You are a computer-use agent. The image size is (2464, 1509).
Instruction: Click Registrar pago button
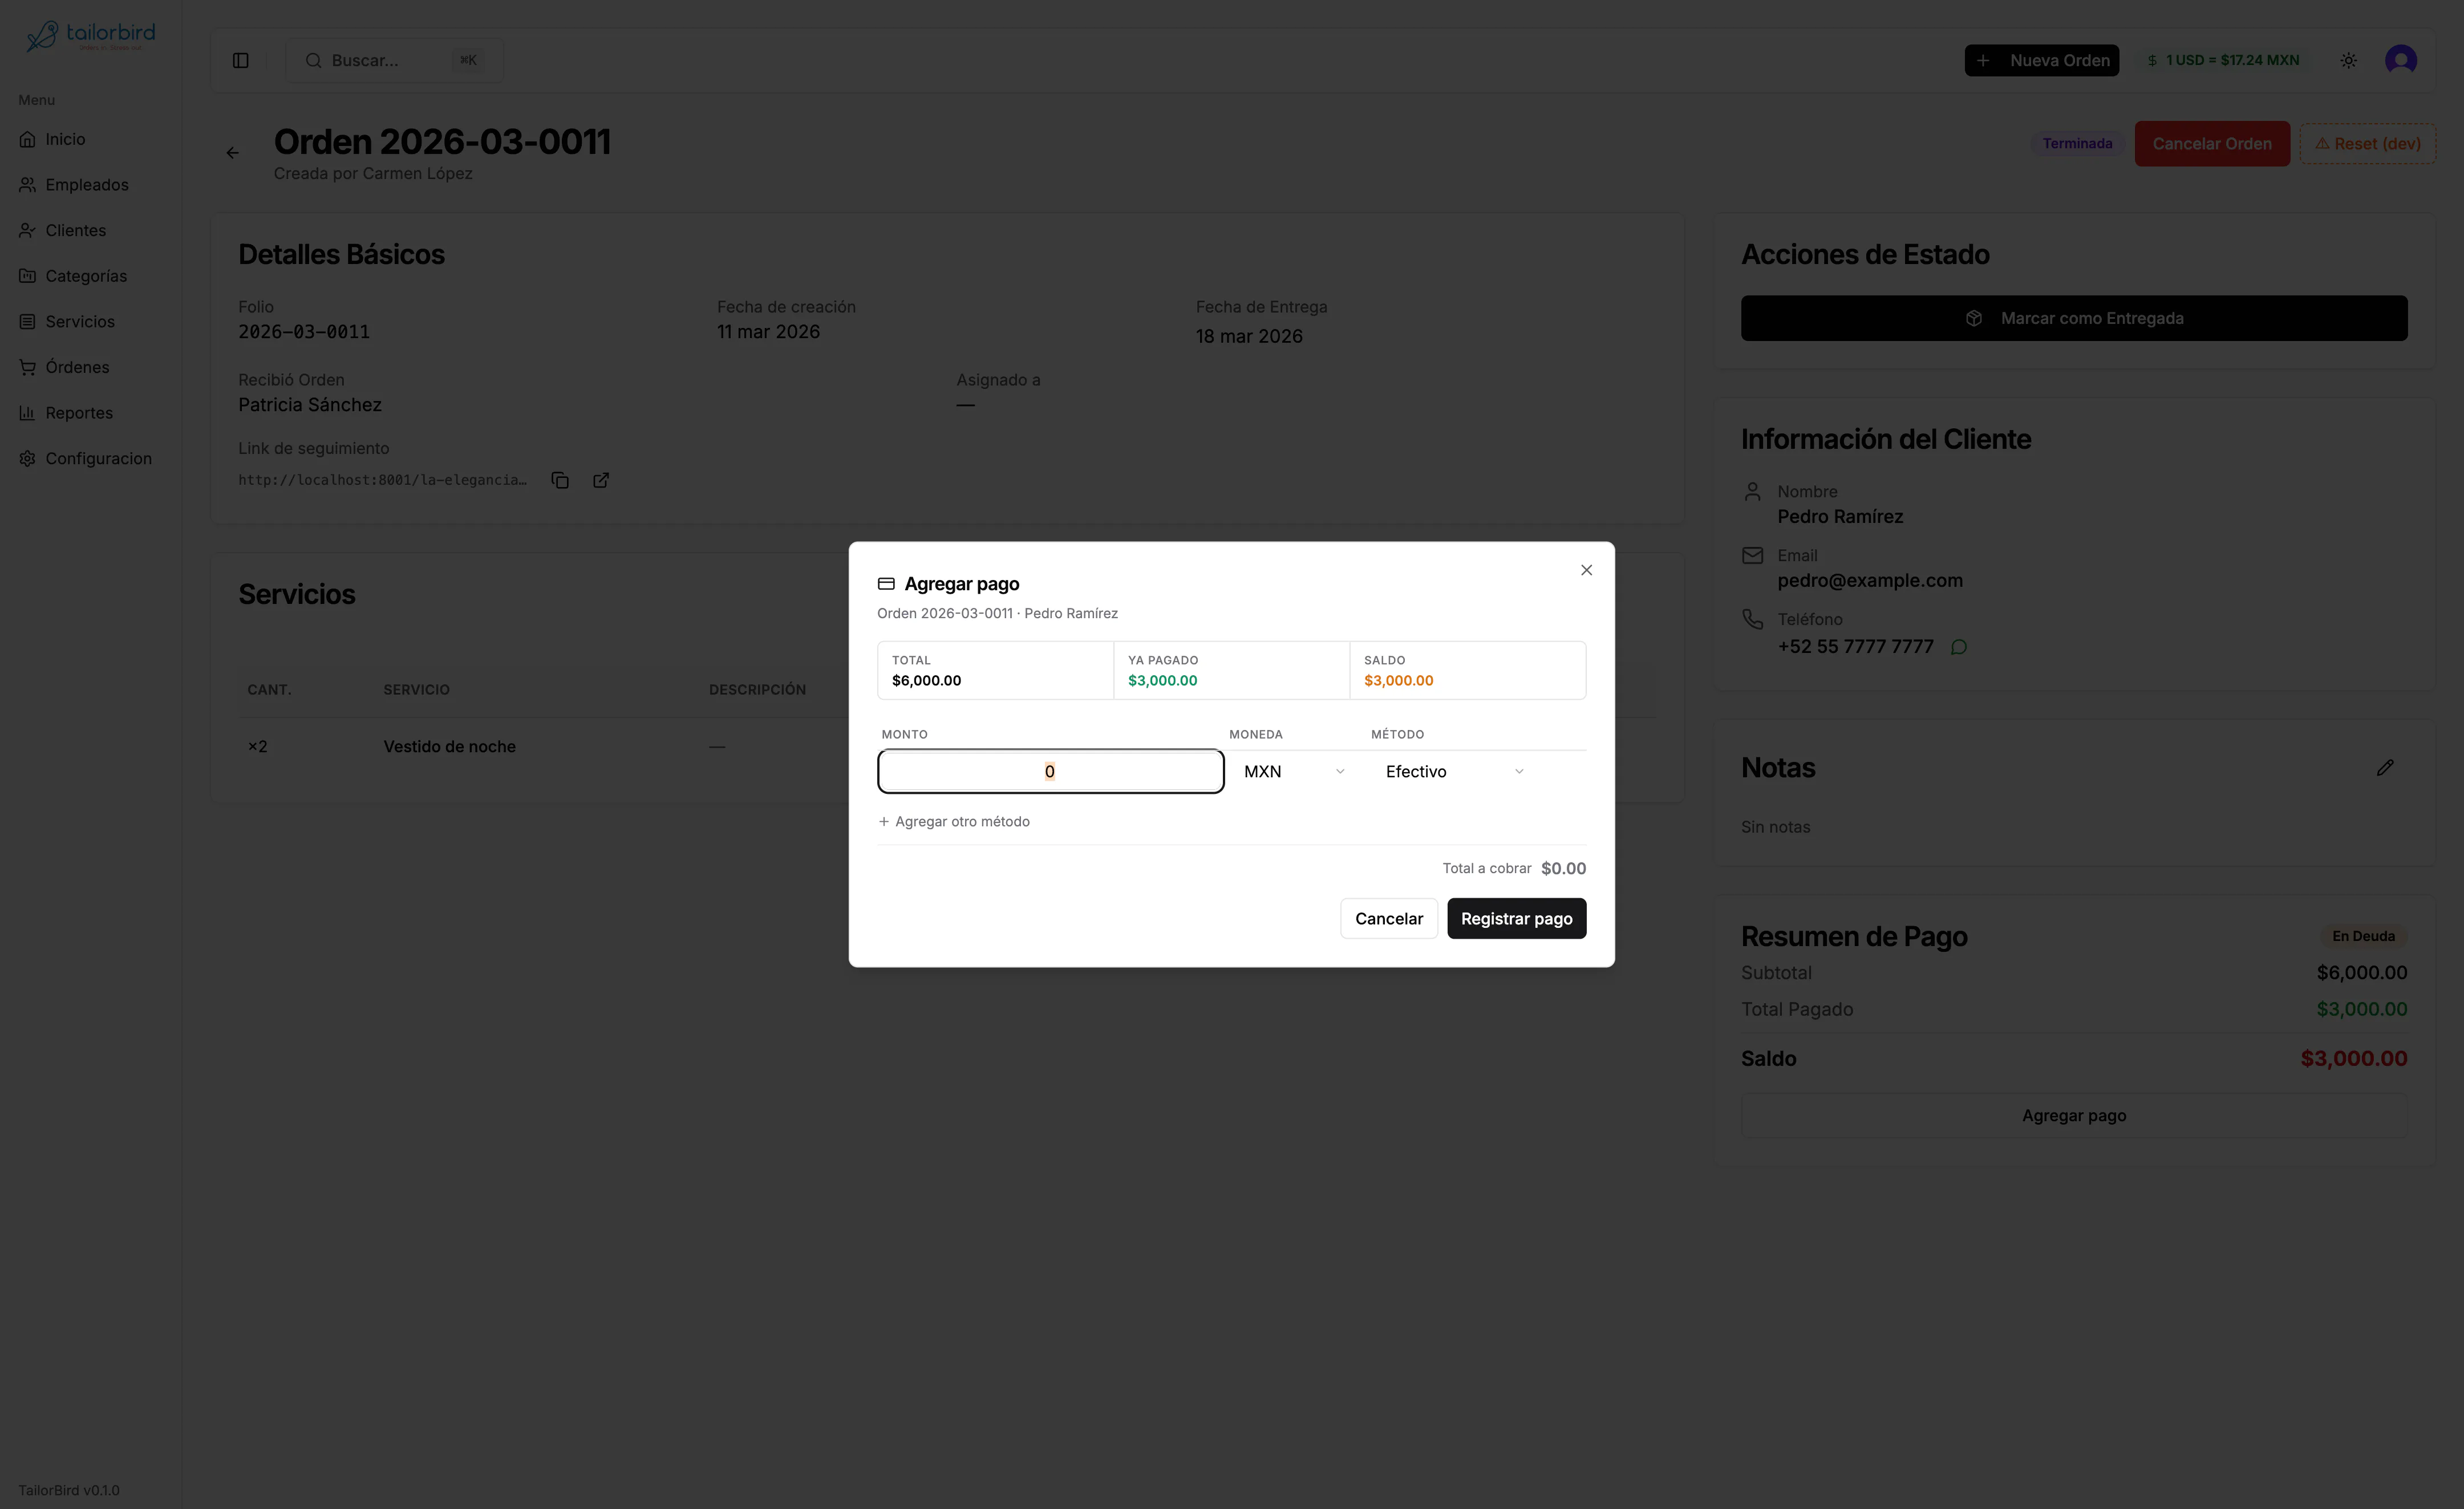click(x=1516, y=918)
